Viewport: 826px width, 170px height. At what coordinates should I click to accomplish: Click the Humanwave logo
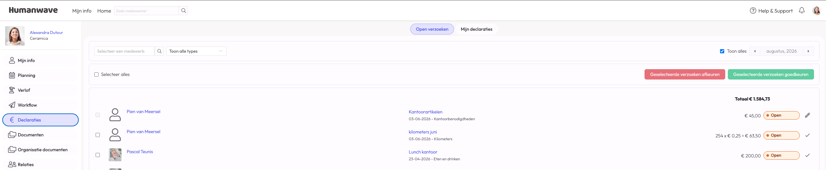pyautogui.click(x=33, y=10)
